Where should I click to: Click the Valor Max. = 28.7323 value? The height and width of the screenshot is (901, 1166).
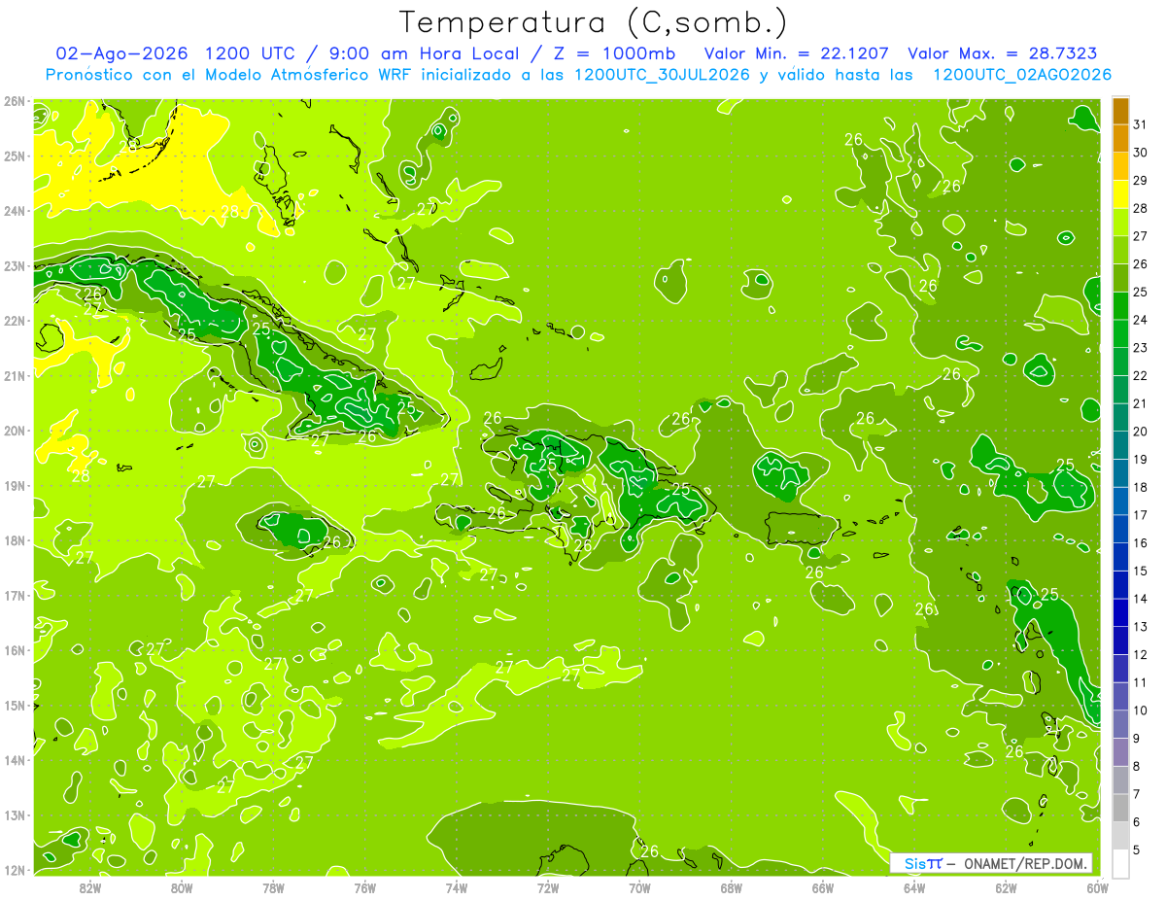[x=1004, y=53]
